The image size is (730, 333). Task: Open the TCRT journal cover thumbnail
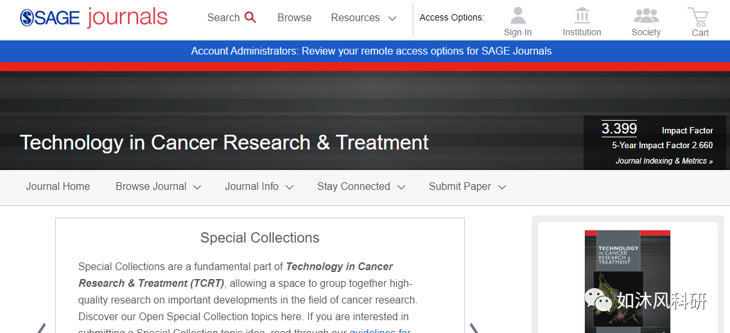627,282
